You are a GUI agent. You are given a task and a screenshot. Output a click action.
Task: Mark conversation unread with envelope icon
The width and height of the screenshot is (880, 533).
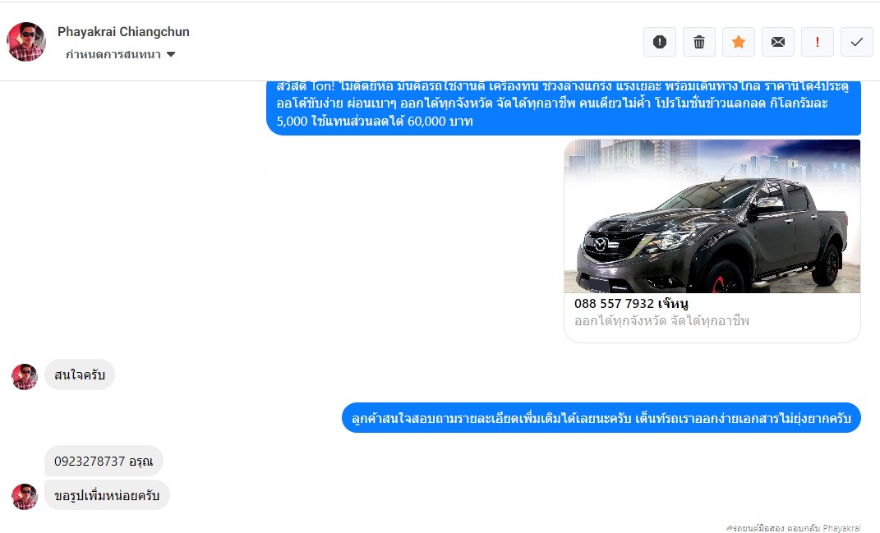(777, 42)
